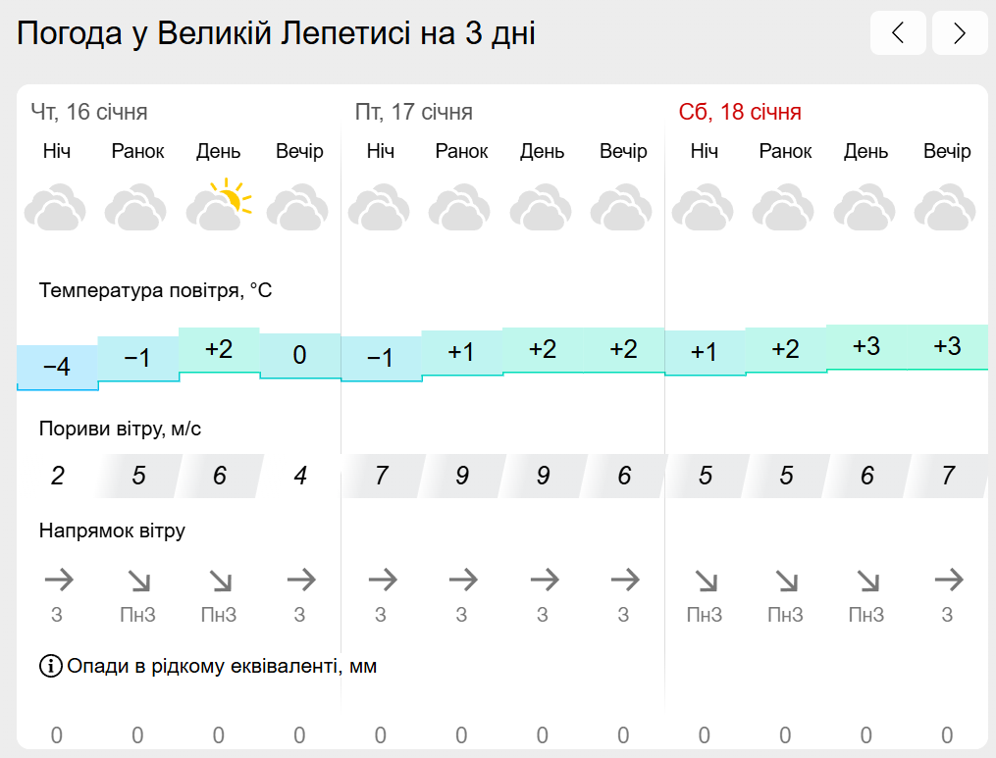Select the −4 temperature bar Thursday night
The height and width of the screenshot is (758, 996).
tap(57, 367)
